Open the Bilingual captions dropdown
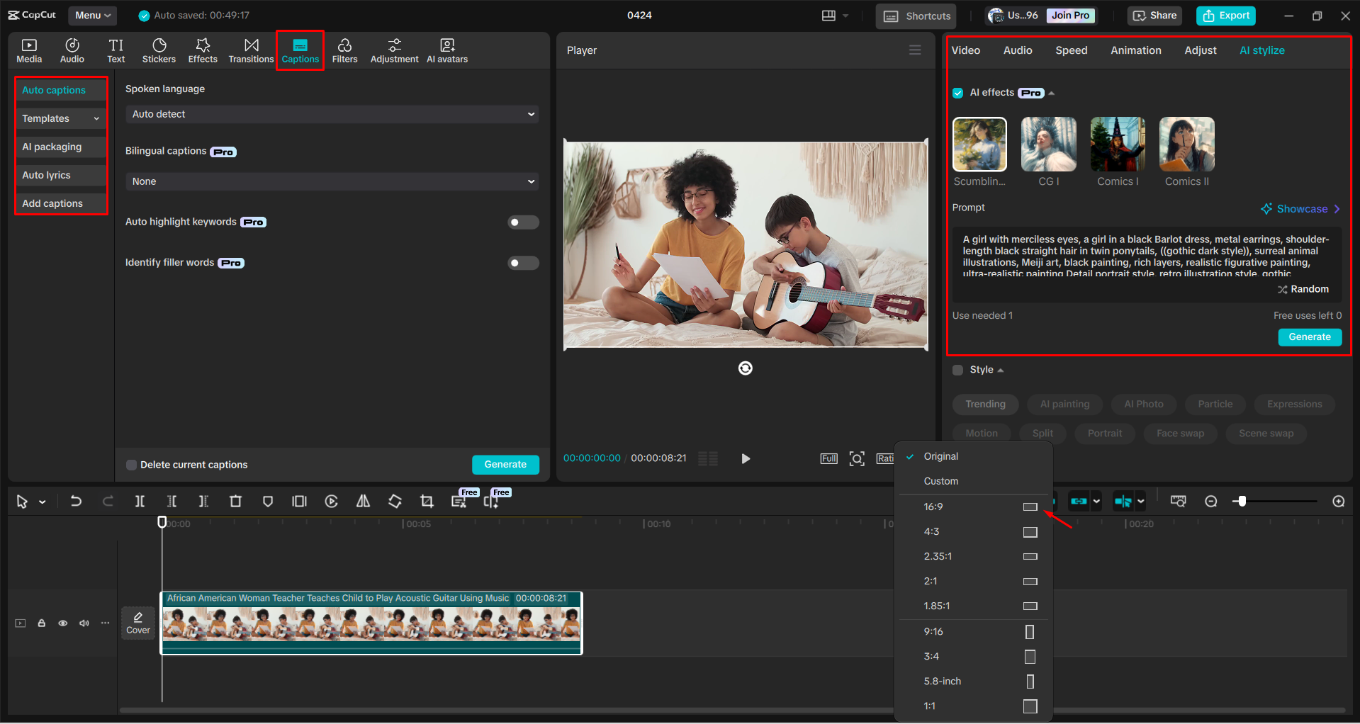 pos(331,181)
